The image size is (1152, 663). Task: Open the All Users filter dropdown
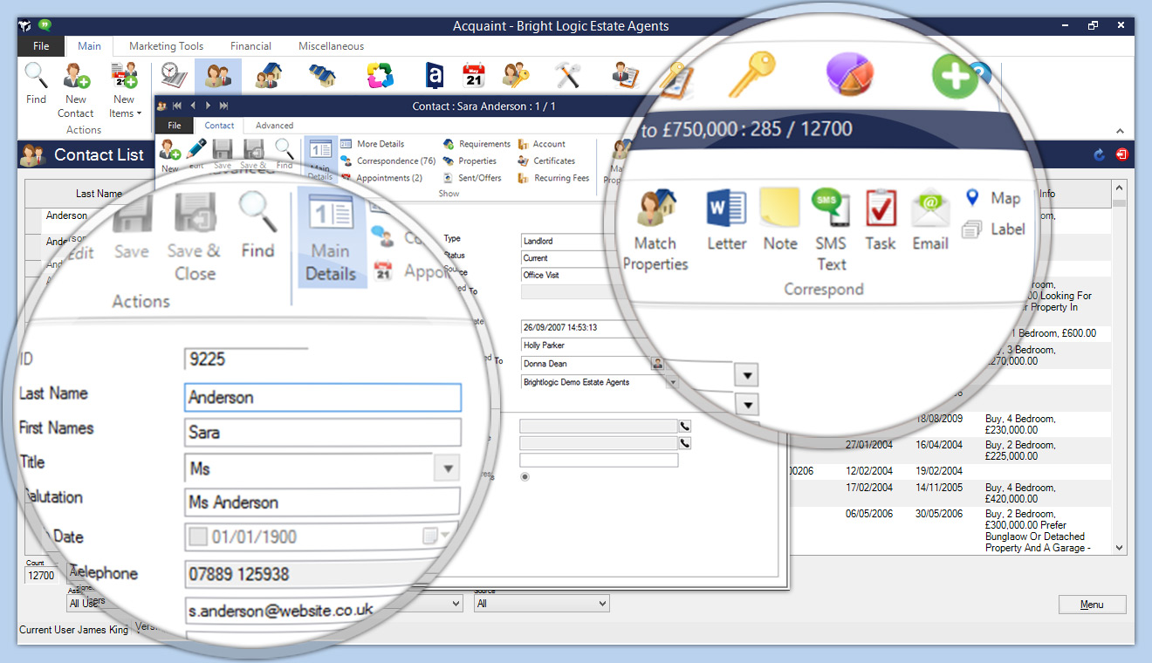pyautogui.click(x=264, y=604)
